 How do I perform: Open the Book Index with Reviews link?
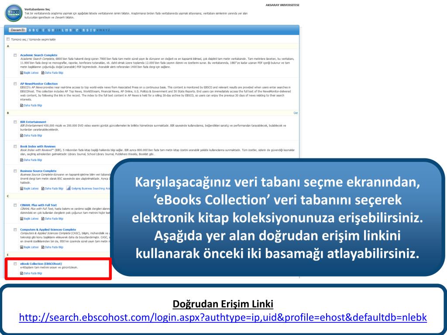point(38,147)
